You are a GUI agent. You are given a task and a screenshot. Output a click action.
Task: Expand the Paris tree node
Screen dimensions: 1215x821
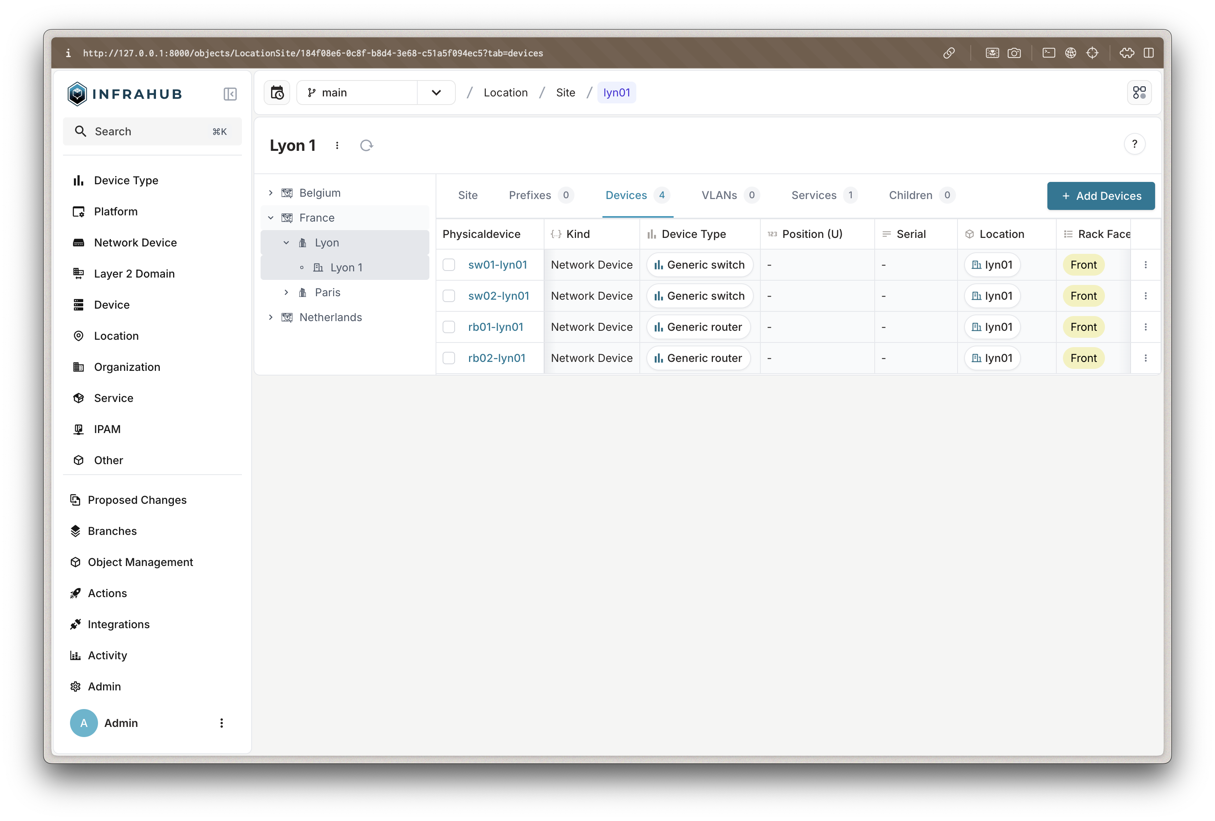click(x=287, y=293)
